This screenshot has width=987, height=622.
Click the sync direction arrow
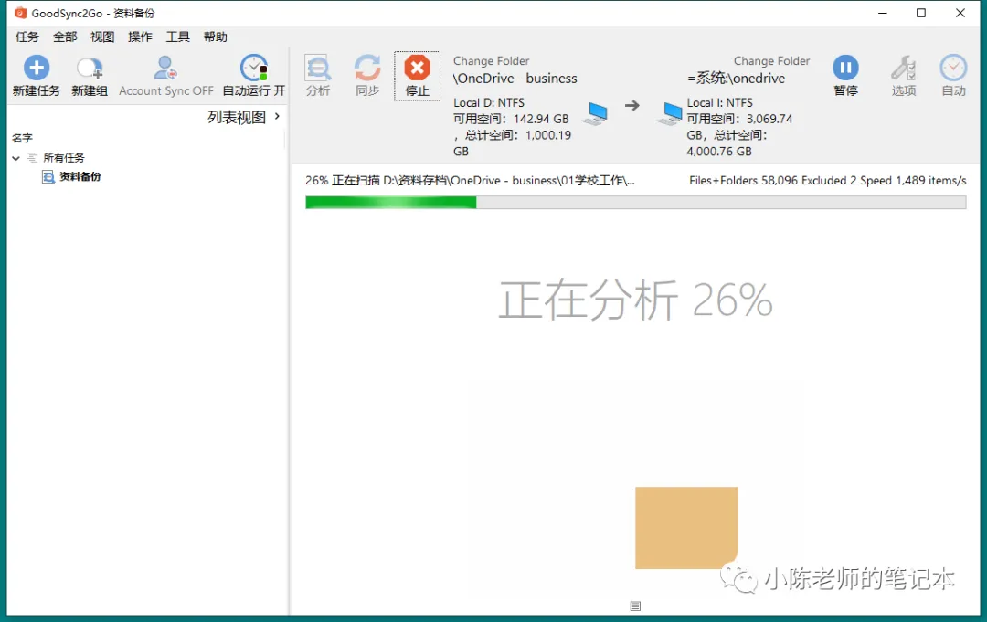pos(632,106)
